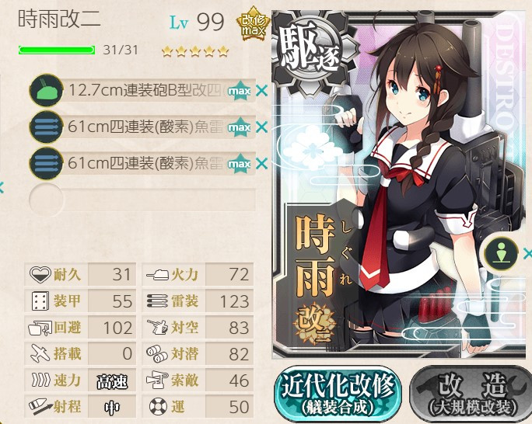Remove the second 61cm四連装 torpedo with X
This screenshot has width=532, height=424.
261,164
